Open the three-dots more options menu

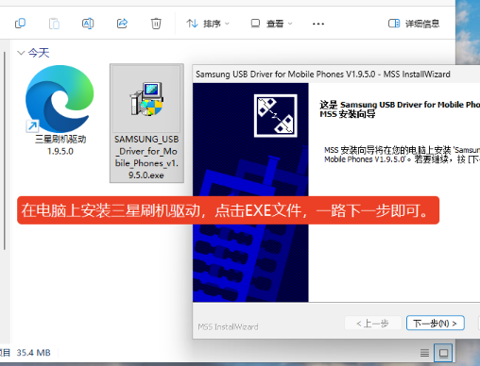(x=318, y=24)
